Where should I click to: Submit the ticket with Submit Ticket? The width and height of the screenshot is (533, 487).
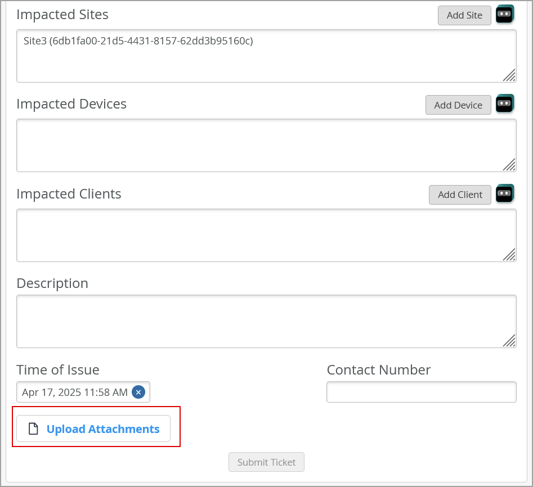[x=266, y=462]
